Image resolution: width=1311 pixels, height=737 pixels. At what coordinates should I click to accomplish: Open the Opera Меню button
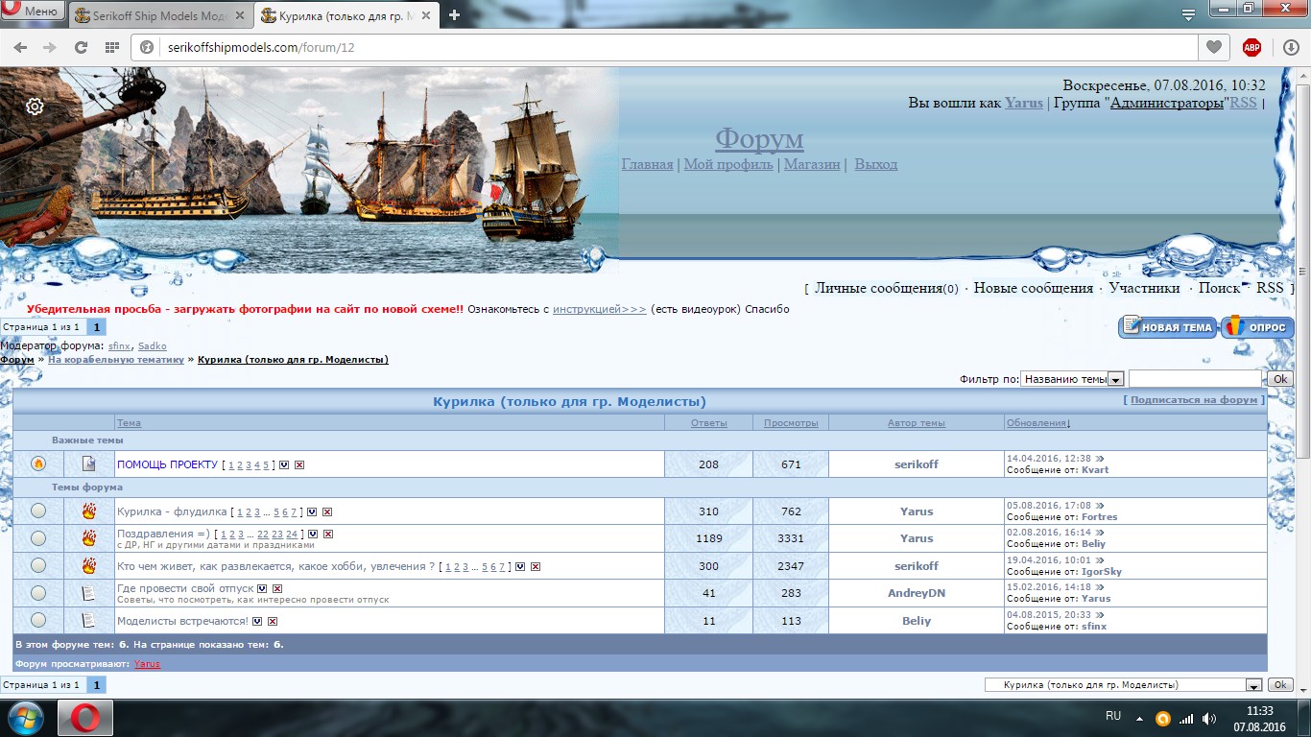(32, 12)
